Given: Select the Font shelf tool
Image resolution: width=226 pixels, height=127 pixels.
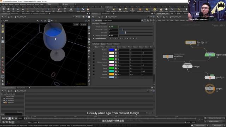Looking at the screenshot, I should (65, 10).
